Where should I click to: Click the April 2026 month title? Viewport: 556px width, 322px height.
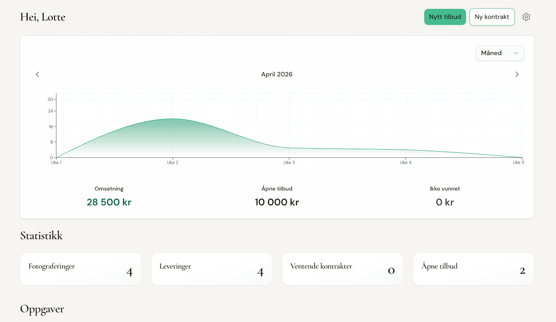[277, 74]
